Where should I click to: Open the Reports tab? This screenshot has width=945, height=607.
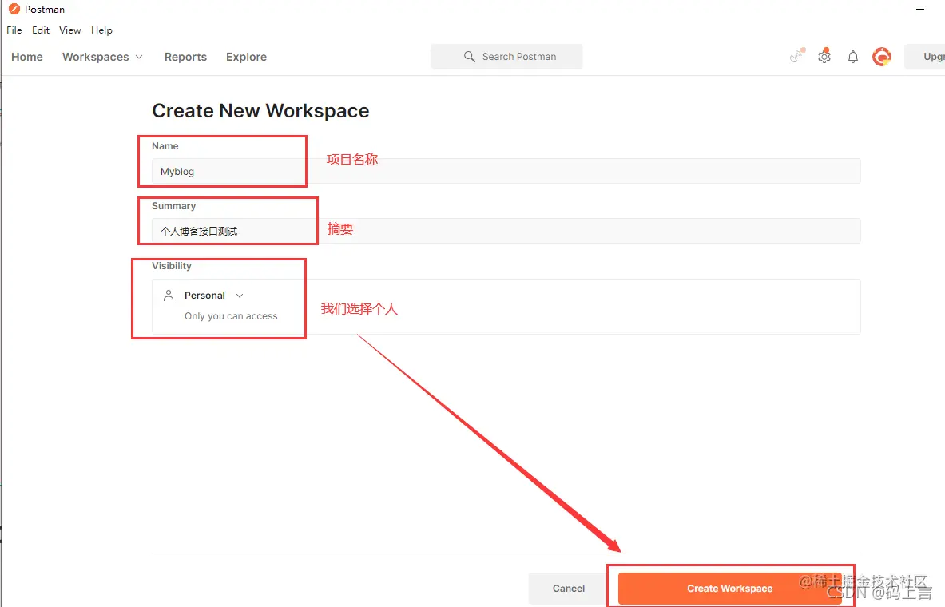pos(185,57)
